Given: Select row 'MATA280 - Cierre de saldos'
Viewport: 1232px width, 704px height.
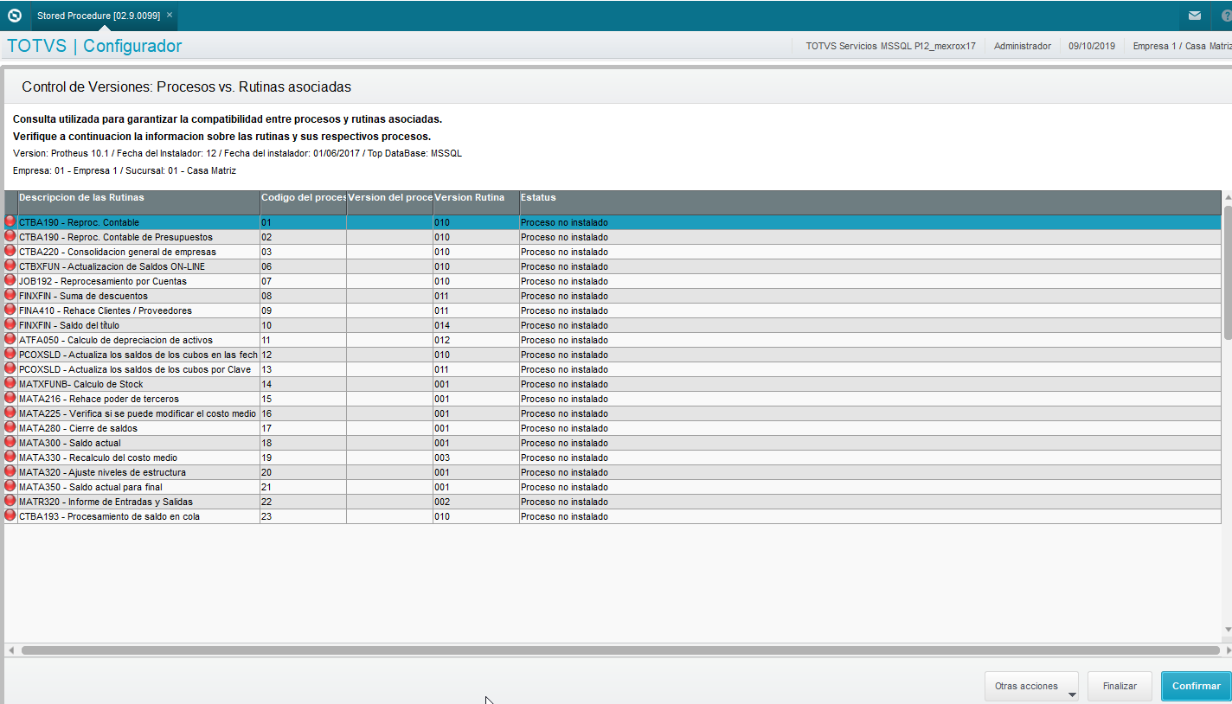Looking at the screenshot, I should (613, 428).
